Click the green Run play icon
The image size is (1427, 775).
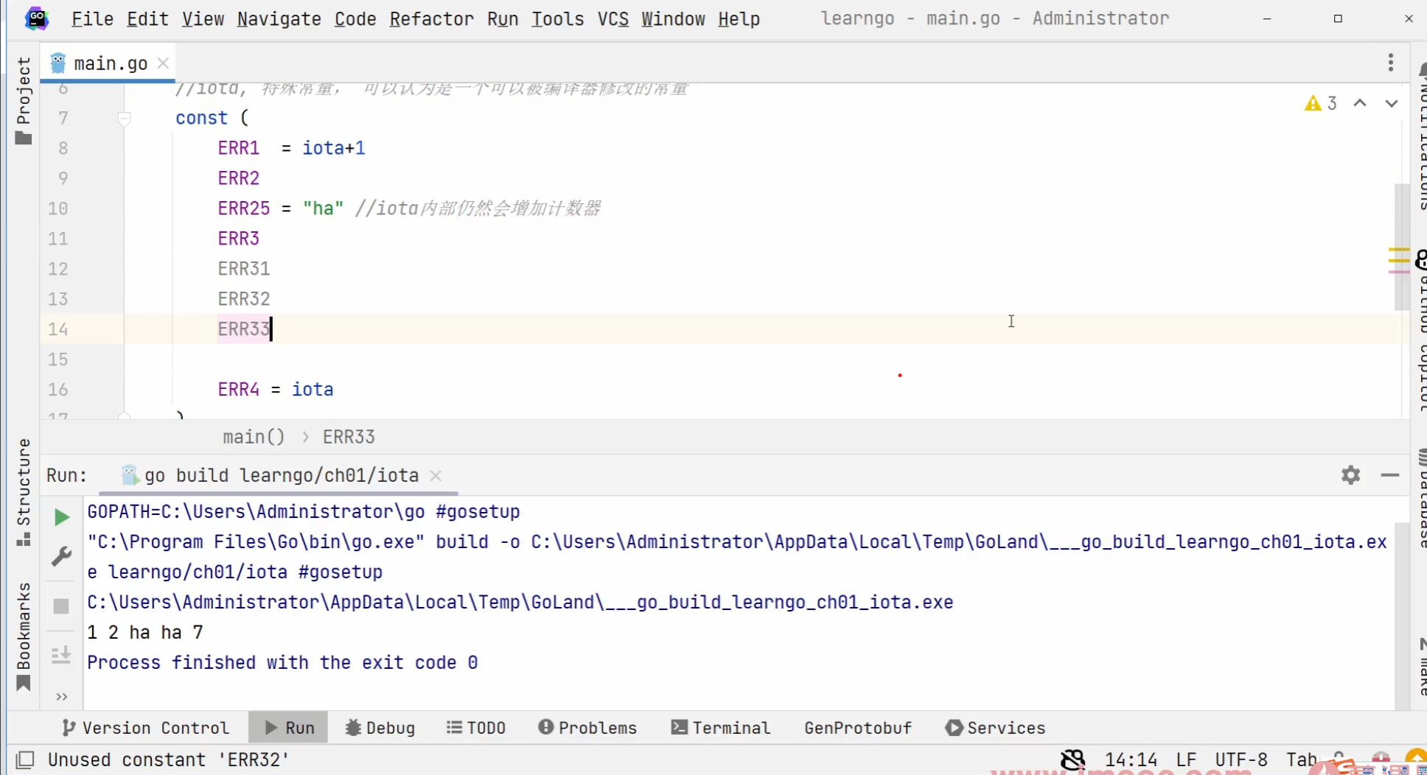coord(62,517)
